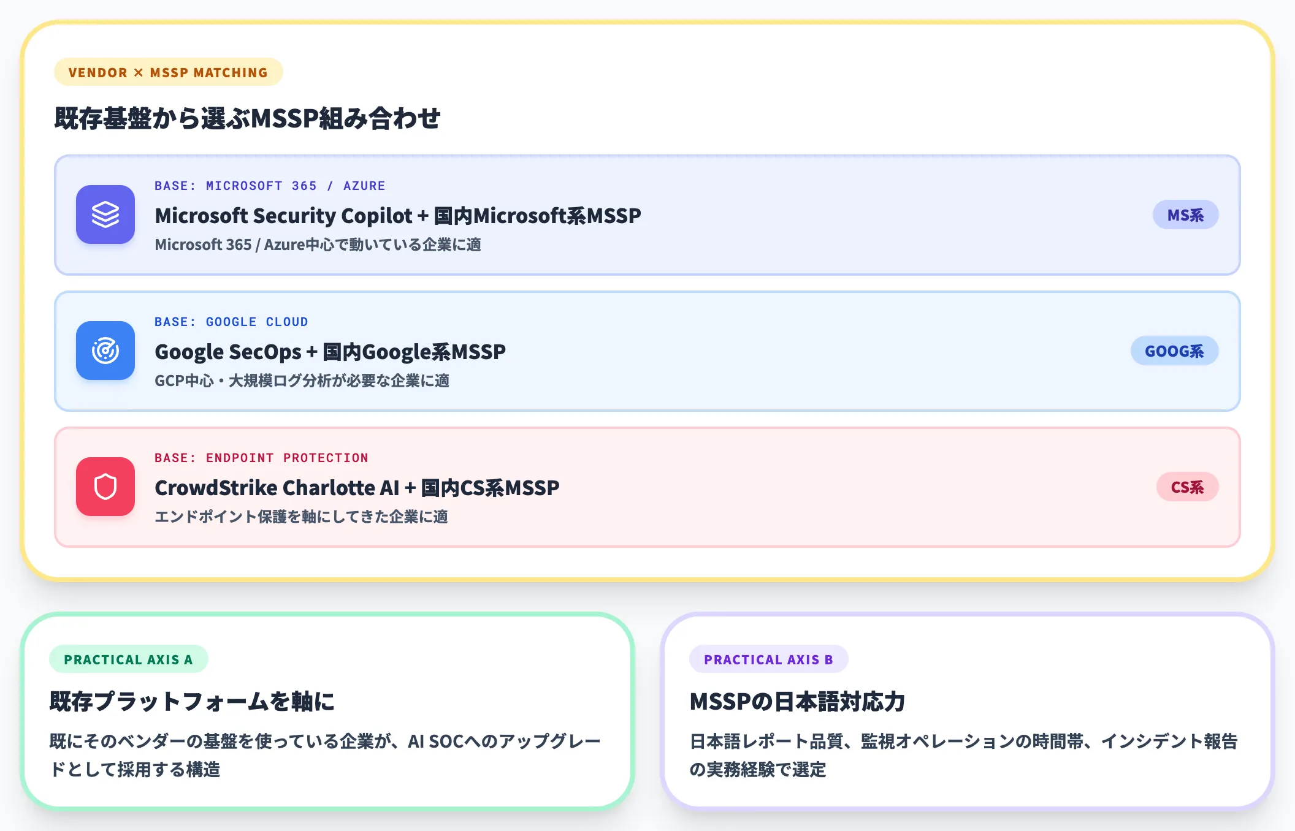The image size is (1295, 831).
Task: Click the blue radar icon for Google SecOps
Action: pos(105,351)
